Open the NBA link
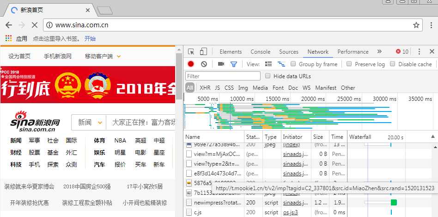Image resolution: width=438 pixels, height=217 pixels. pyautogui.click(x=120, y=140)
